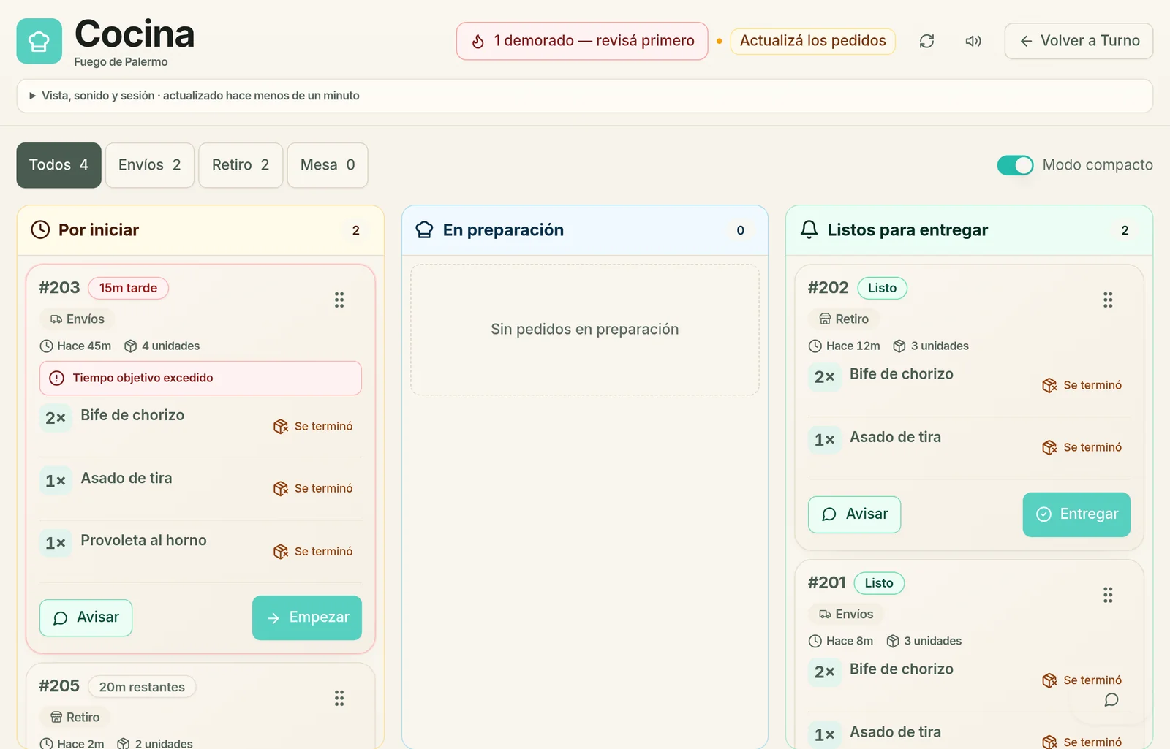Click the warning icon in Tiempo objetivo excedido
The height and width of the screenshot is (749, 1170).
(56, 378)
